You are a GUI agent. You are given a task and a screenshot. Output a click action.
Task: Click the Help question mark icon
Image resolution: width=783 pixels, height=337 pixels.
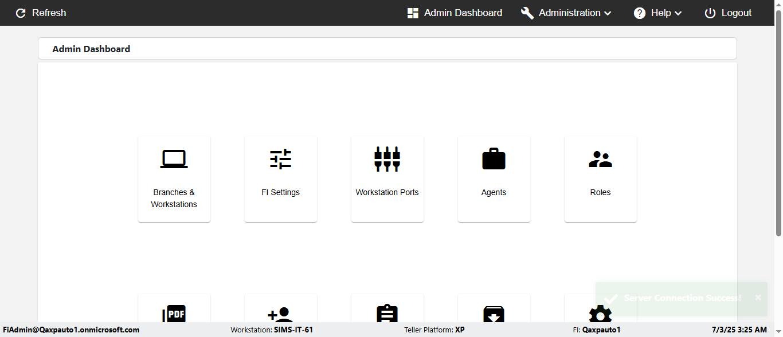(x=640, y=13)
